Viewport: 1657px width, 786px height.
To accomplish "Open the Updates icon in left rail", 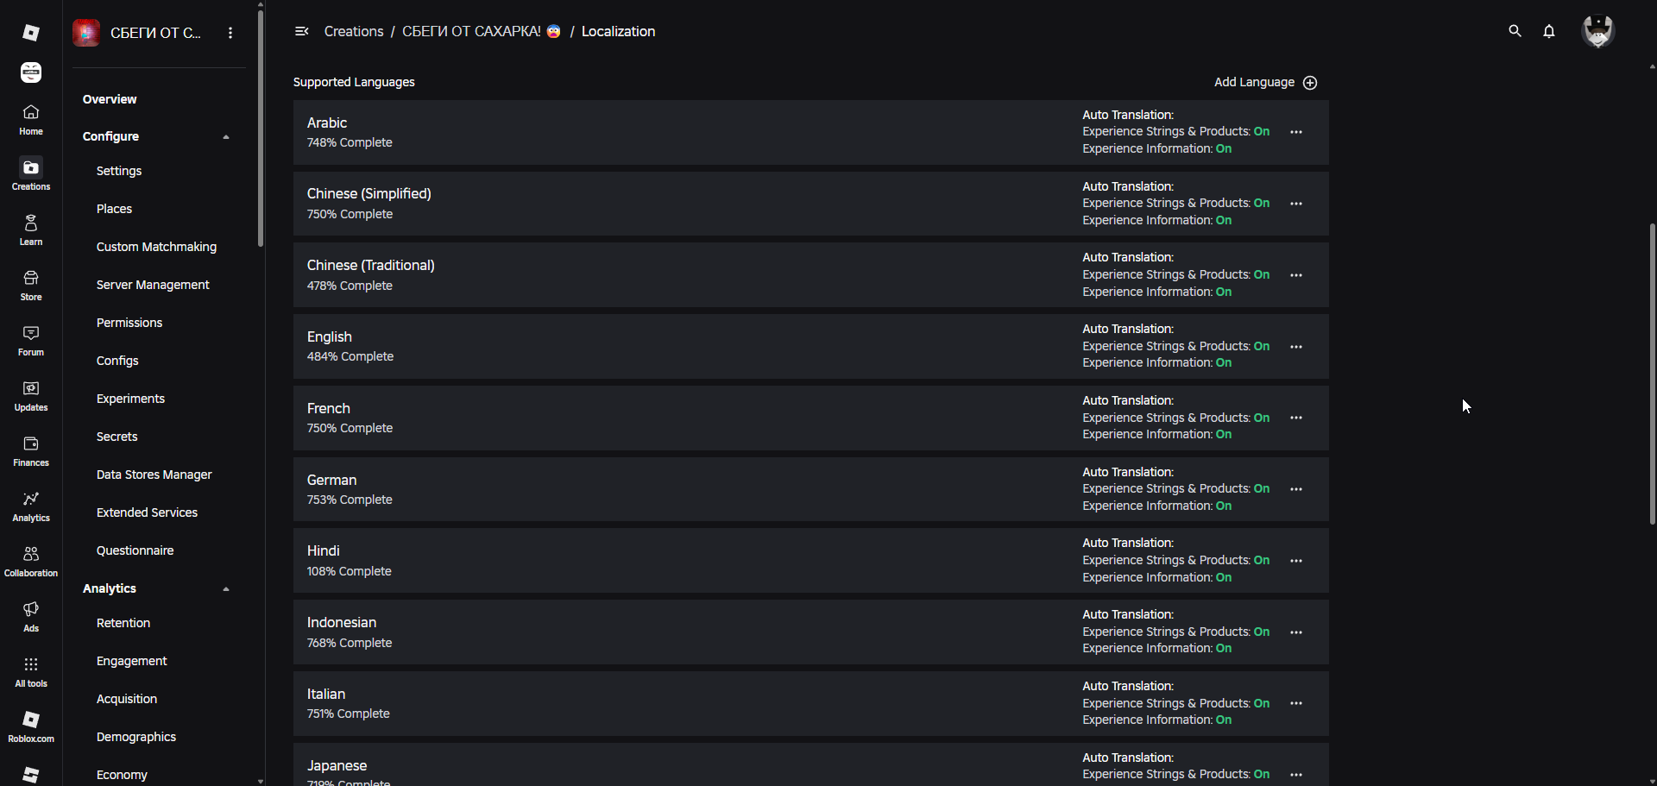I will pyautogui.click(x=31, y=395).
